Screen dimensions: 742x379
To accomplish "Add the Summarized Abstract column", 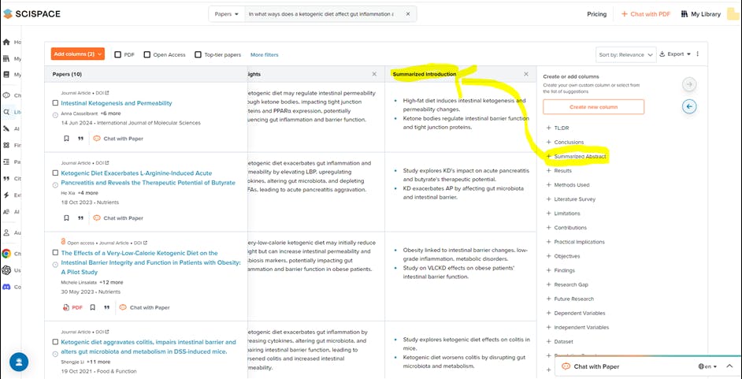I will pos(576,156).
